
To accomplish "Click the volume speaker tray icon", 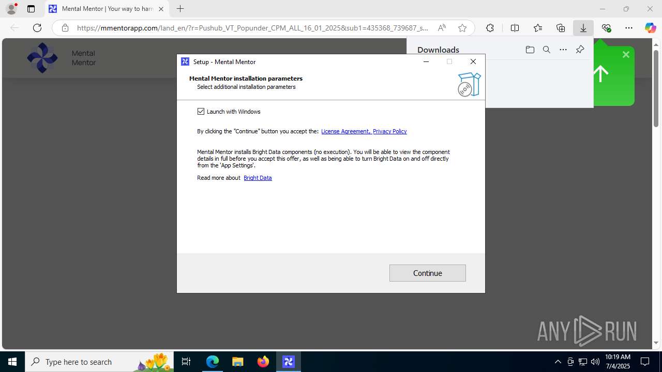I will [595, 362].
